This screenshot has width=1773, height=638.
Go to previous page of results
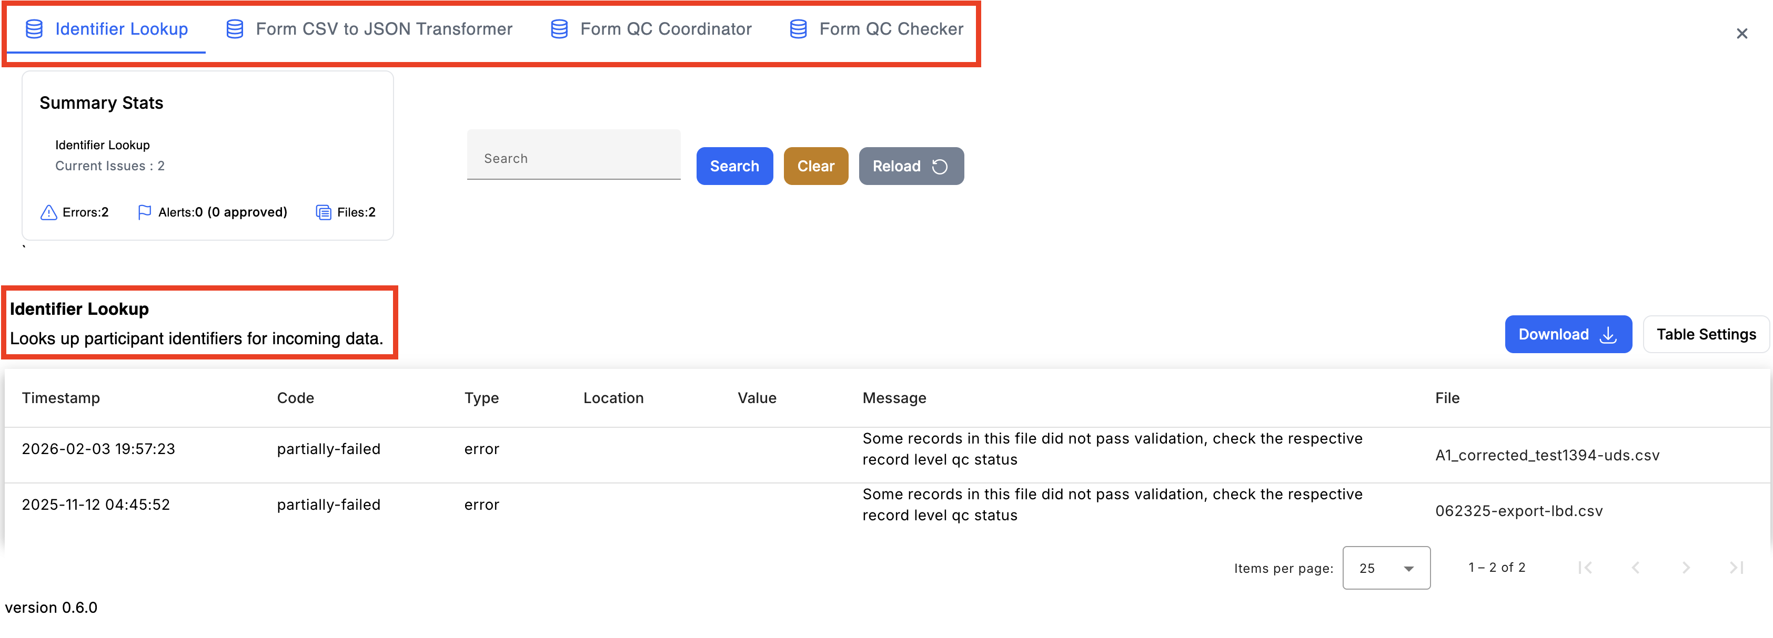1636,568
